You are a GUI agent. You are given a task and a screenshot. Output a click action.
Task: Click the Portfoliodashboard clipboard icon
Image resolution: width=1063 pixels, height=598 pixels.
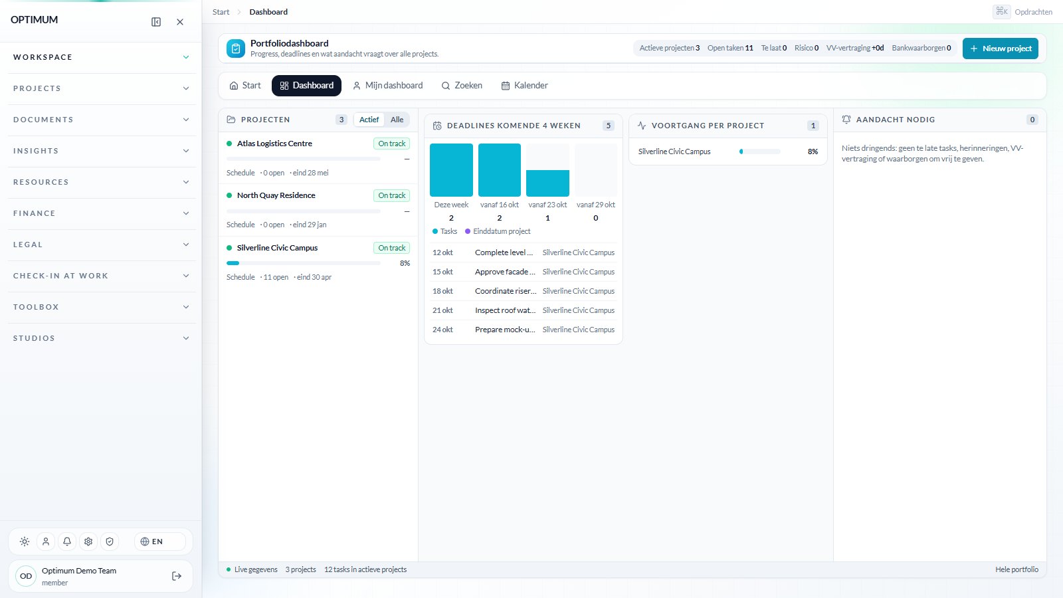click(x=236, y=49)
